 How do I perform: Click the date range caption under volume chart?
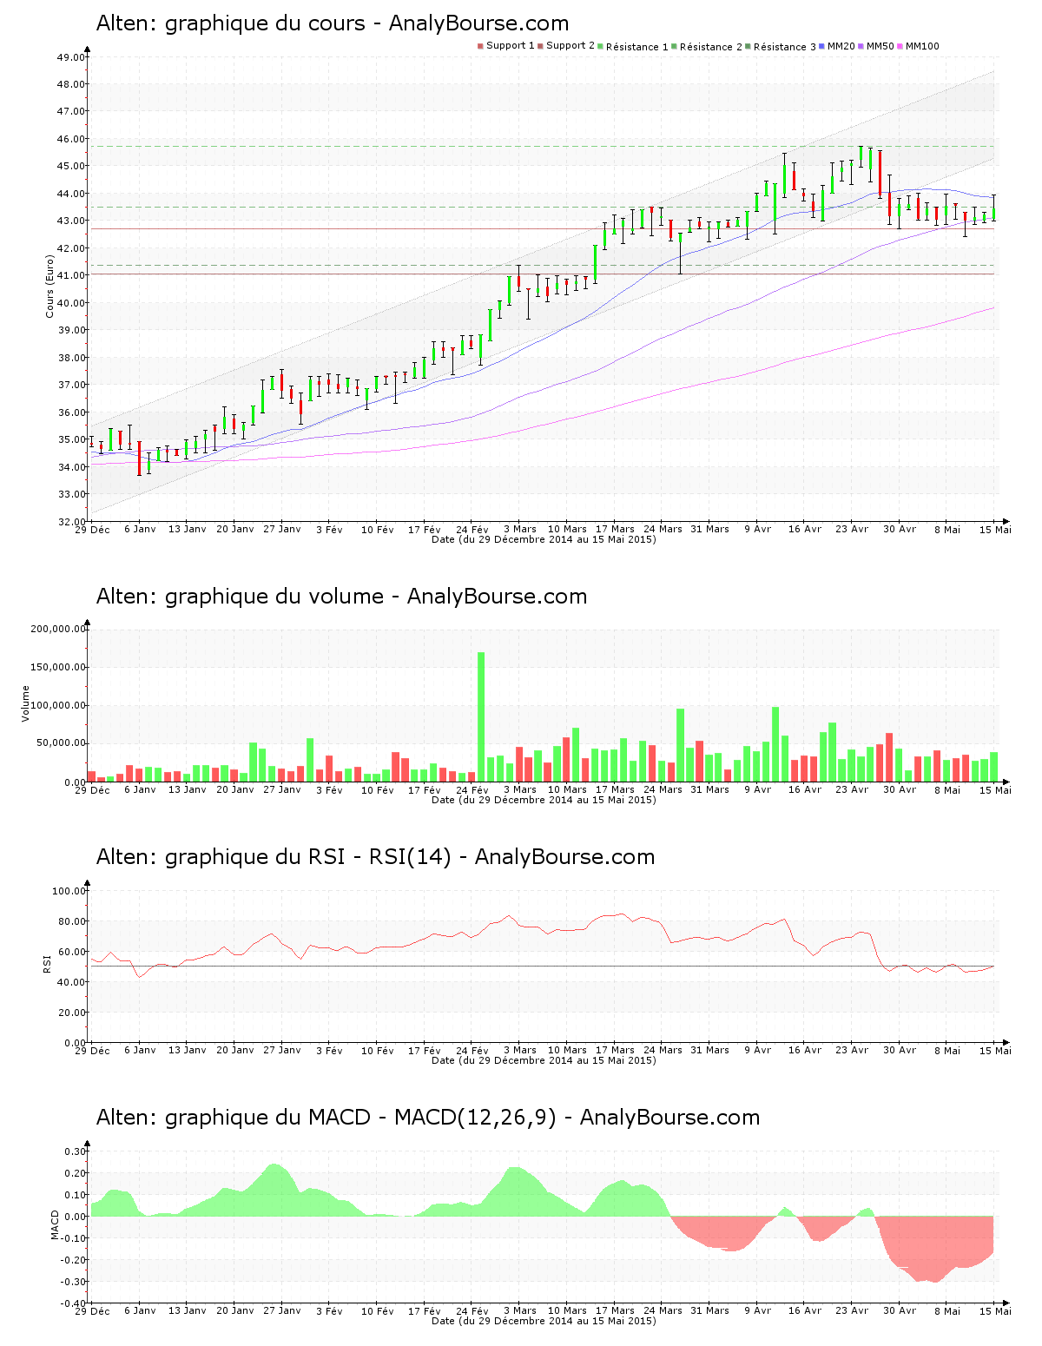coord(544,800)
